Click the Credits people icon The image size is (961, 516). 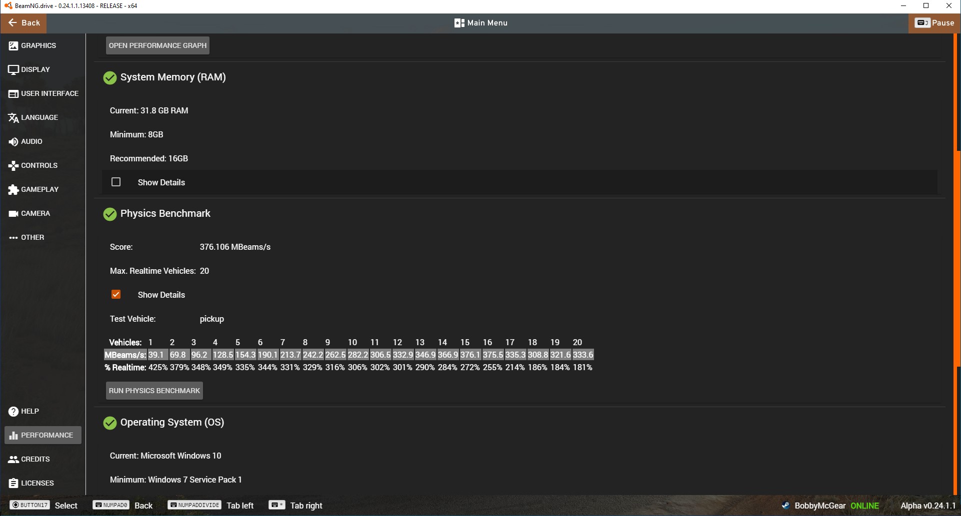pos(13,460)
